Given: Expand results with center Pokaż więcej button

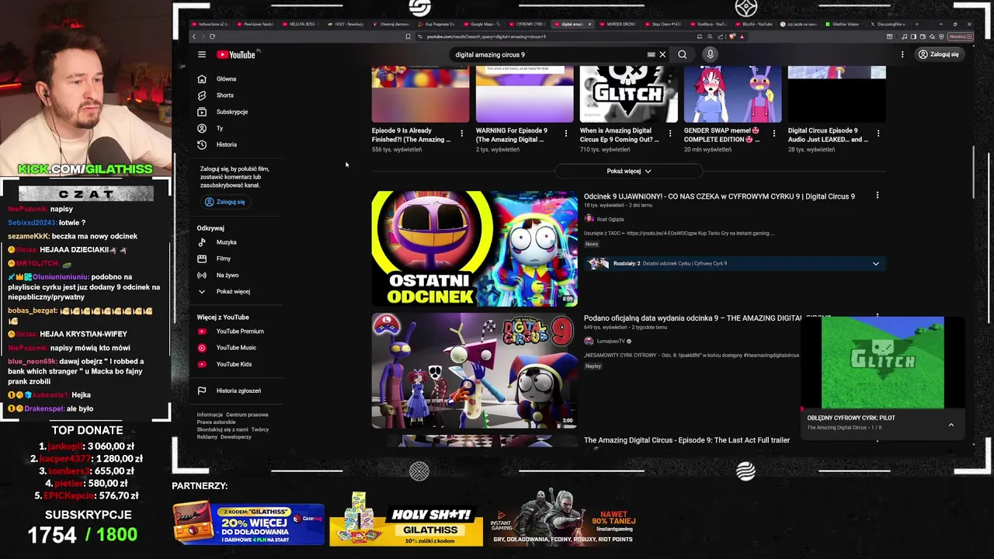Looking at the screenshot, I should [x=629, y=171].
